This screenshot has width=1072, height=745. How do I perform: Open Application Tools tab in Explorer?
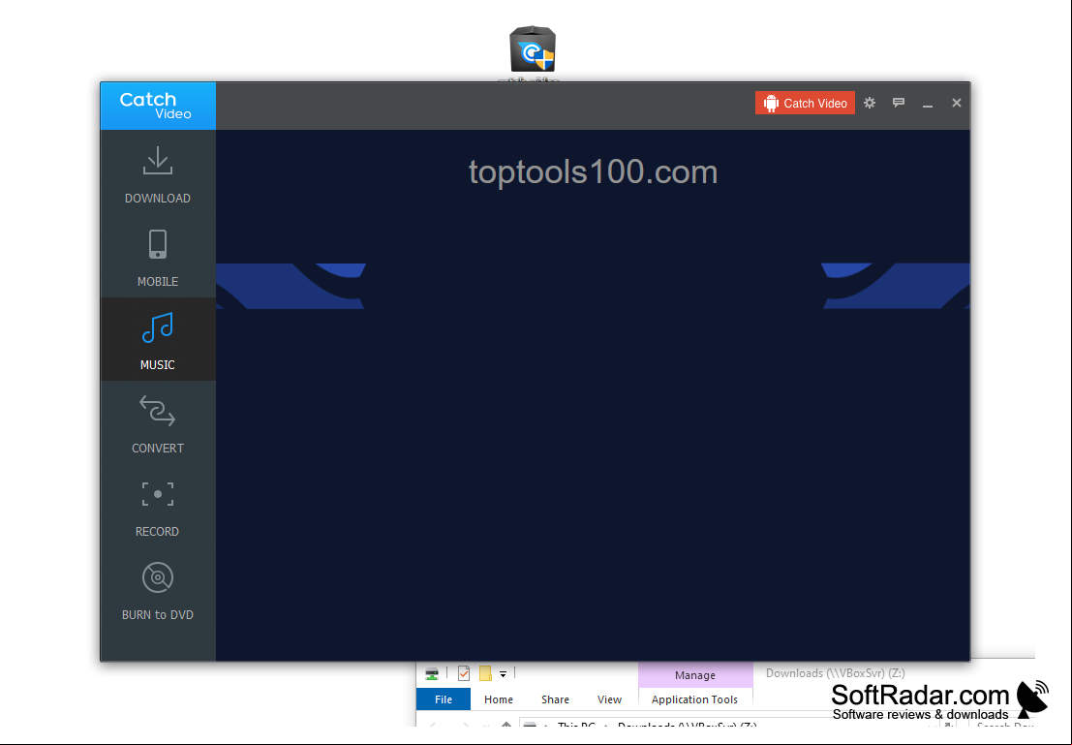[x=694, y=699]
